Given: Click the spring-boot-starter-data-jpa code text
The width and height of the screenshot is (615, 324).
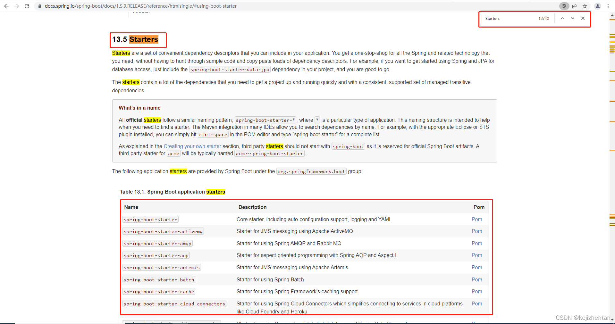Looking at the screenshot, I should 230,70.
